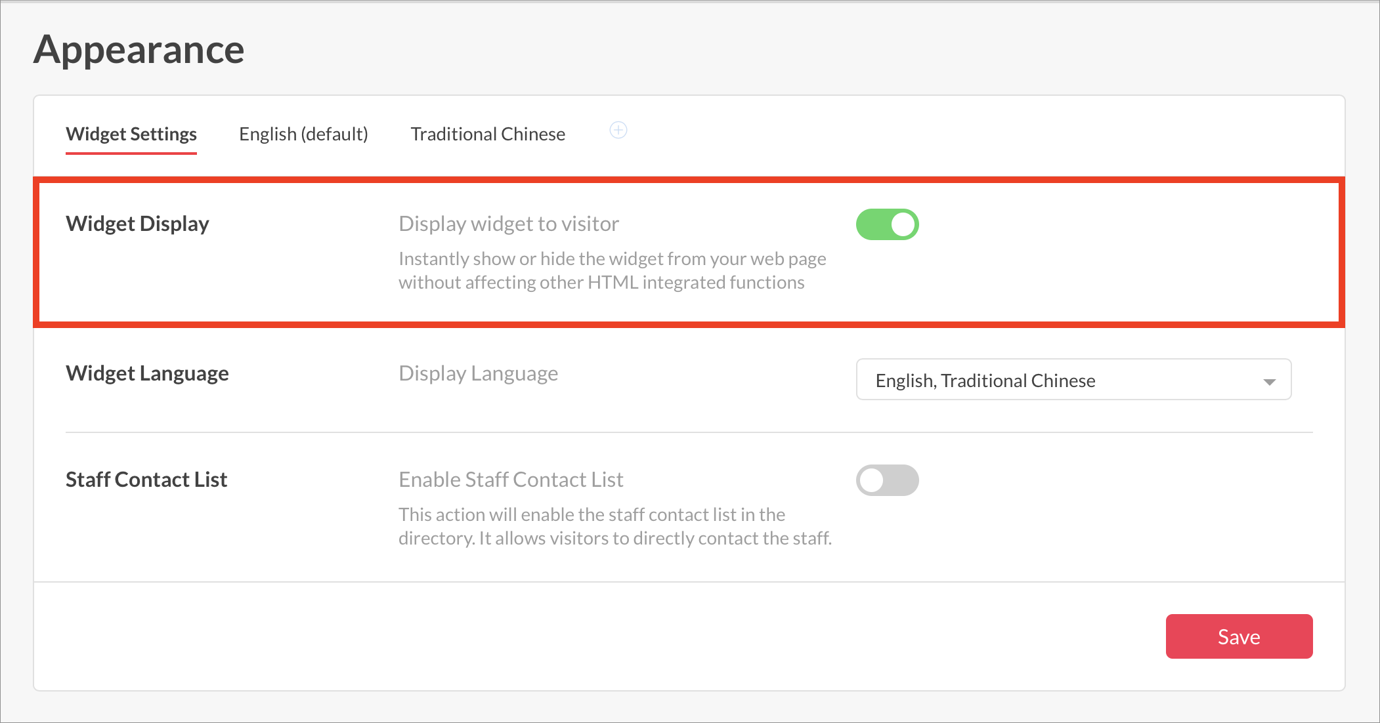The width and height of the screenshot is (1380, 723).
Task: Open the Display Language dropdown
Action: tap(1073, 380)
